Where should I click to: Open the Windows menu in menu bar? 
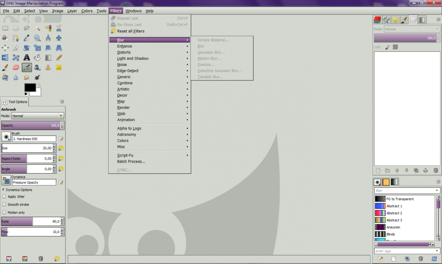pos(133,11)
